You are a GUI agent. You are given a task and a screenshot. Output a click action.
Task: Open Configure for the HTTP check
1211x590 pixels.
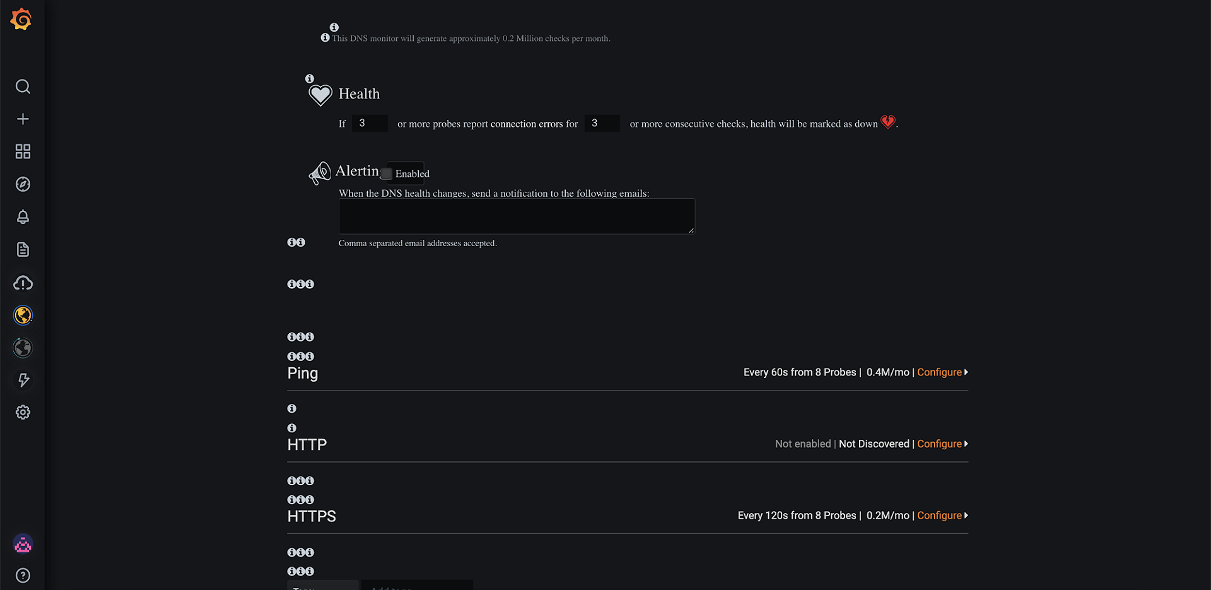point(940,444)
